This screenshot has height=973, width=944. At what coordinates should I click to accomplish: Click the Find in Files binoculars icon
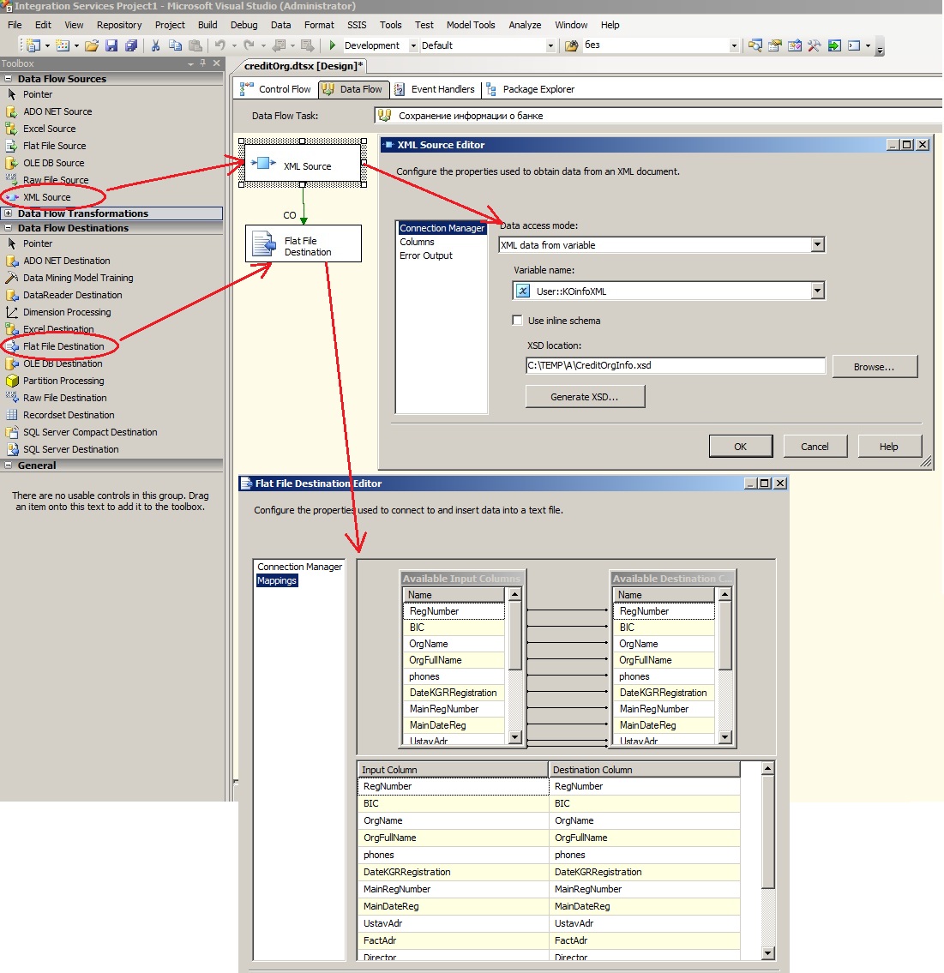point(572,45)
